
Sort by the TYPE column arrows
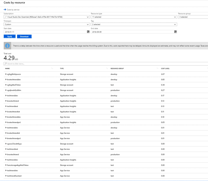(107, 68)
